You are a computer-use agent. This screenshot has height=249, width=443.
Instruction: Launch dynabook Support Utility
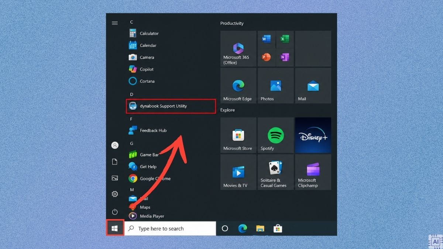[x=171, y=106]
